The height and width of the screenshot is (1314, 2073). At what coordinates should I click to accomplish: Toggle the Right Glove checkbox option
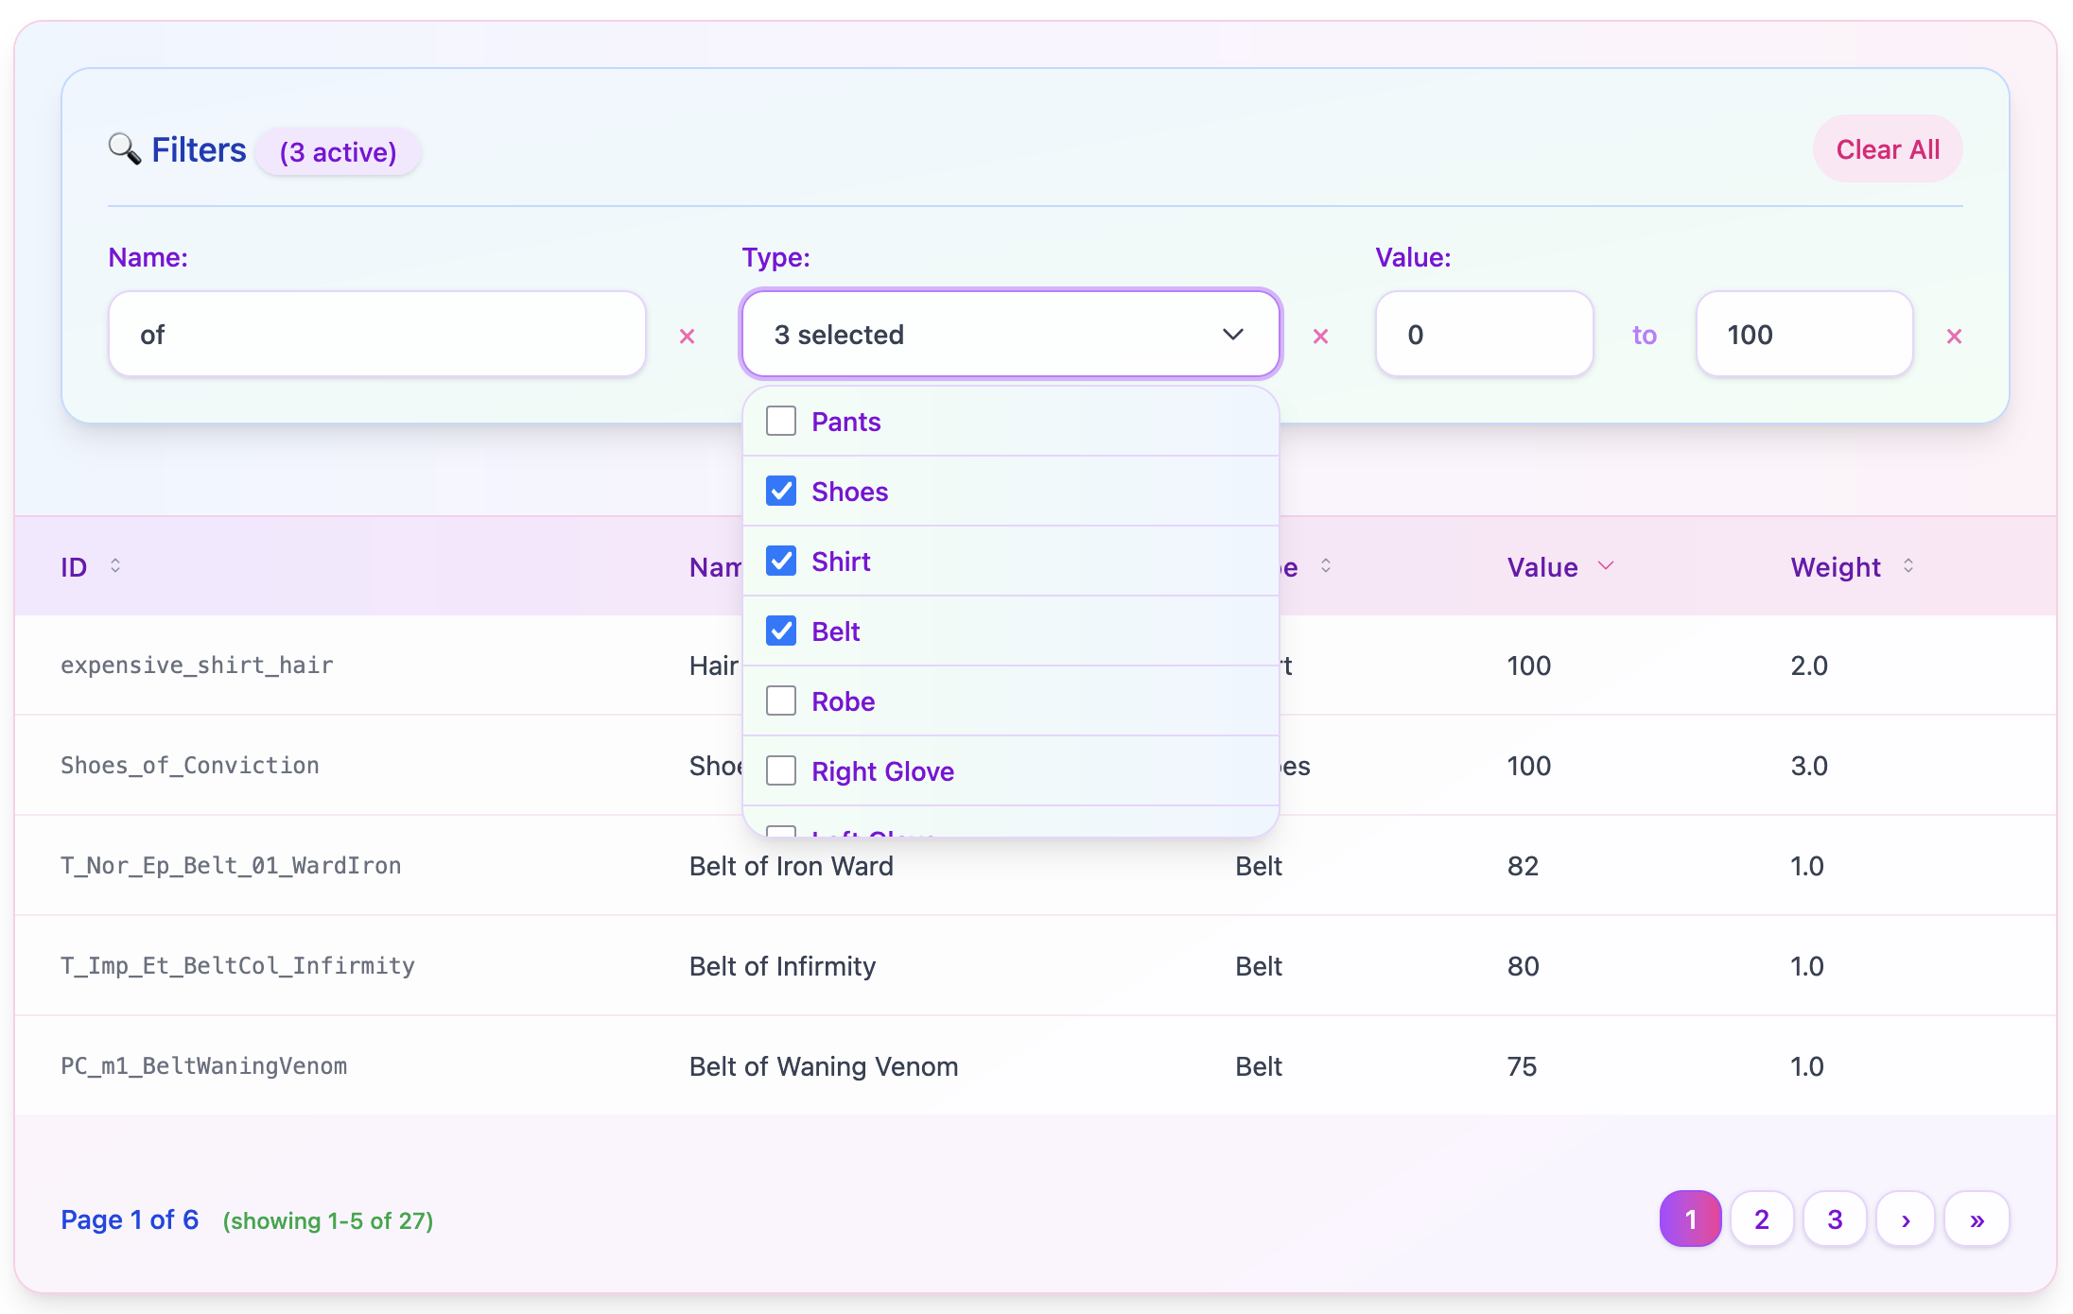(780, 770)
